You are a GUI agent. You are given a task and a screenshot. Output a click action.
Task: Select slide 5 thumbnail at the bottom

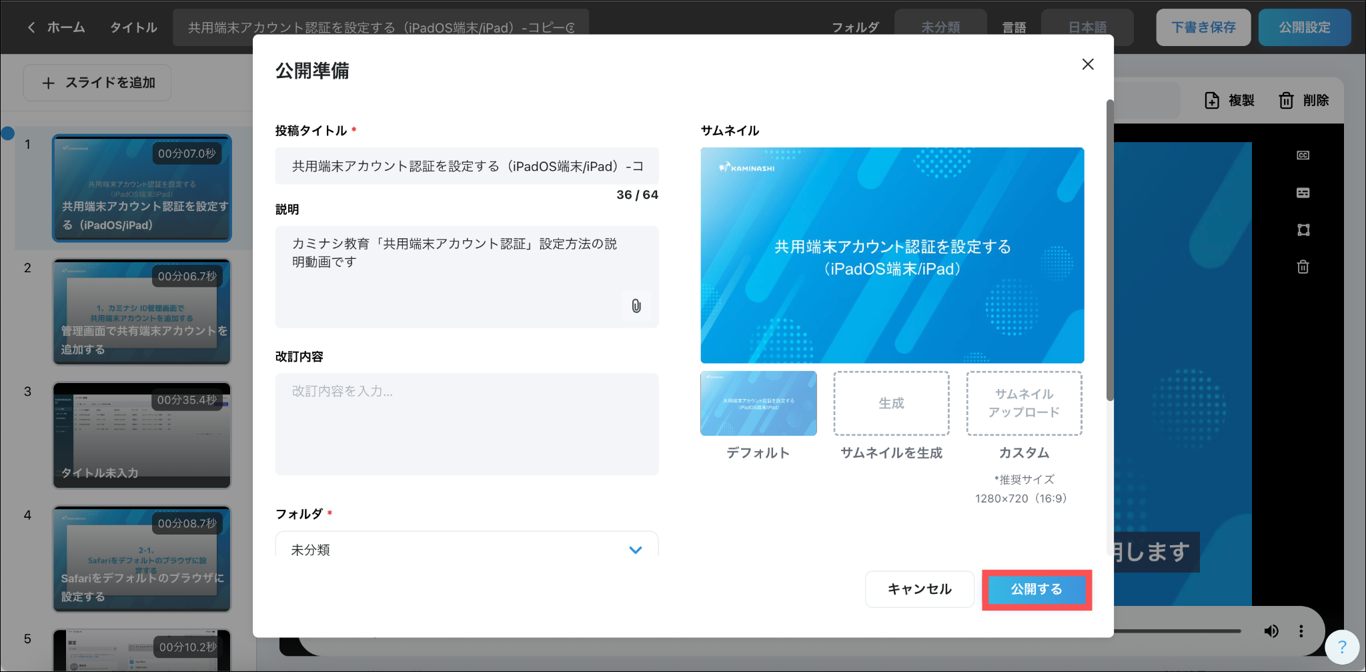pos(142,650)
